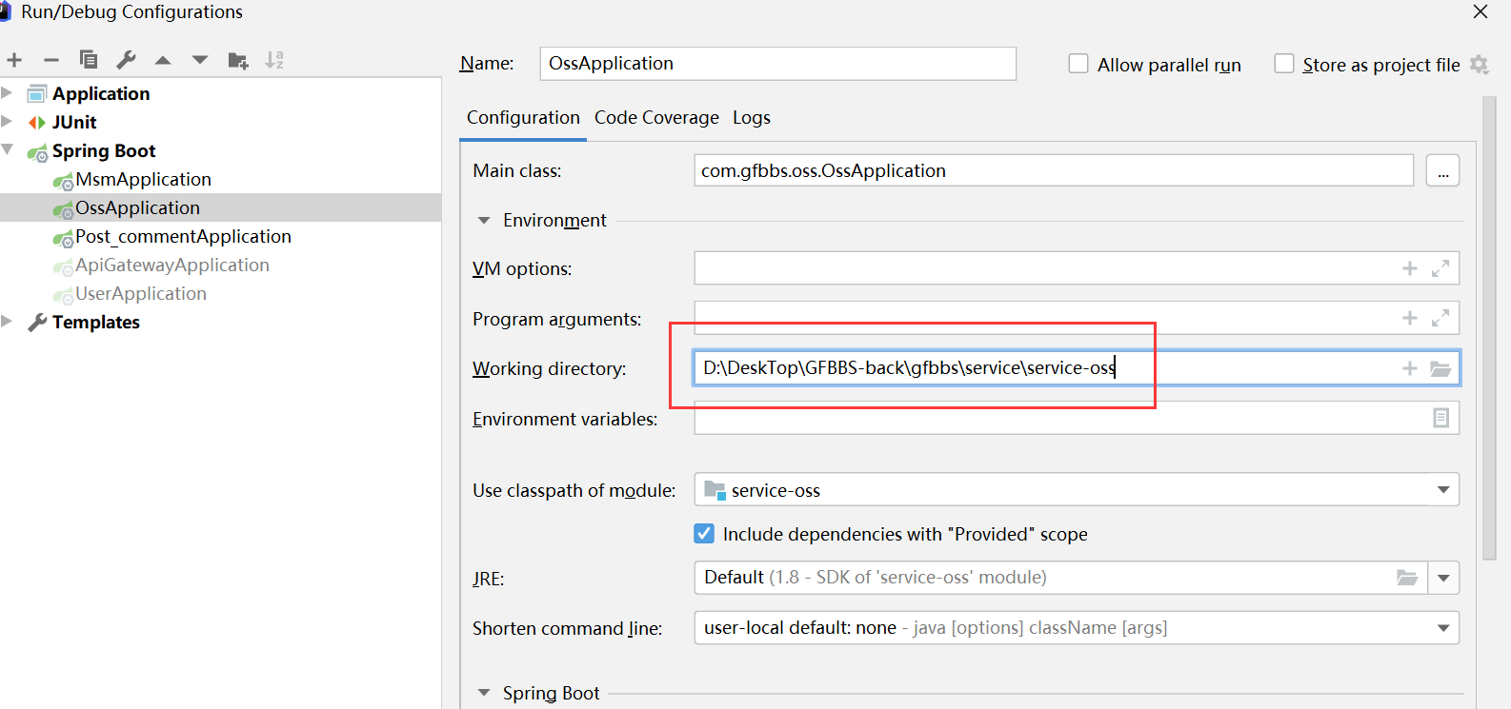Move configuration up with arrow icon
The height and width of the screenshot is (709, 1511).
click(163, 60)
